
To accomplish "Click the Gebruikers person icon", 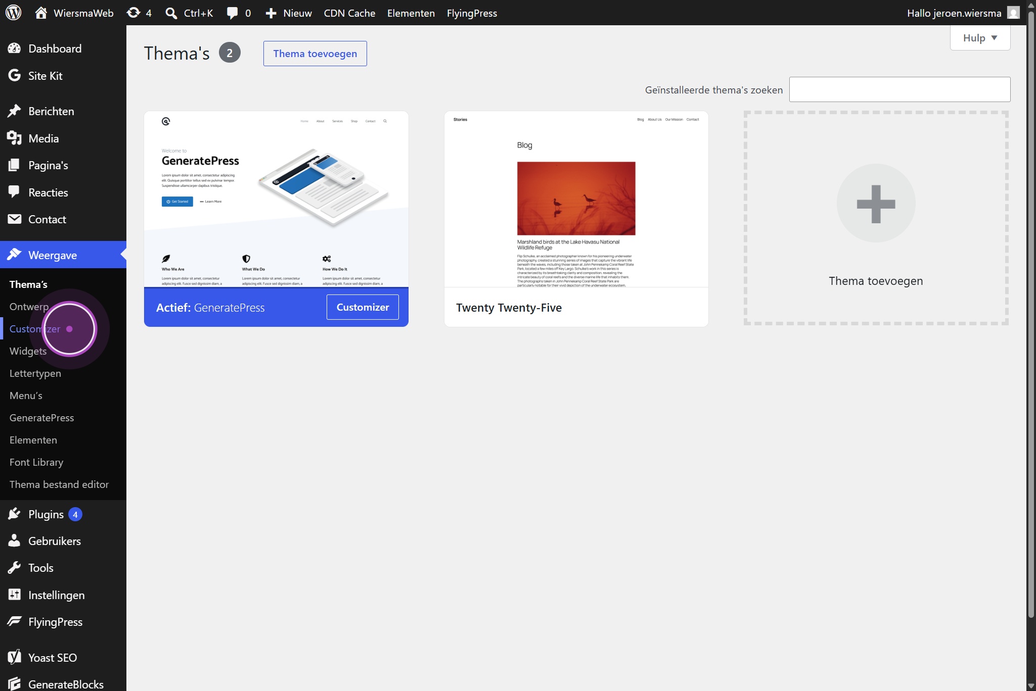I will click(14, 541).
